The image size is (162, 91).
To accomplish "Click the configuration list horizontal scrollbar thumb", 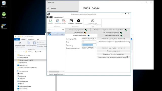I will 54,72.
